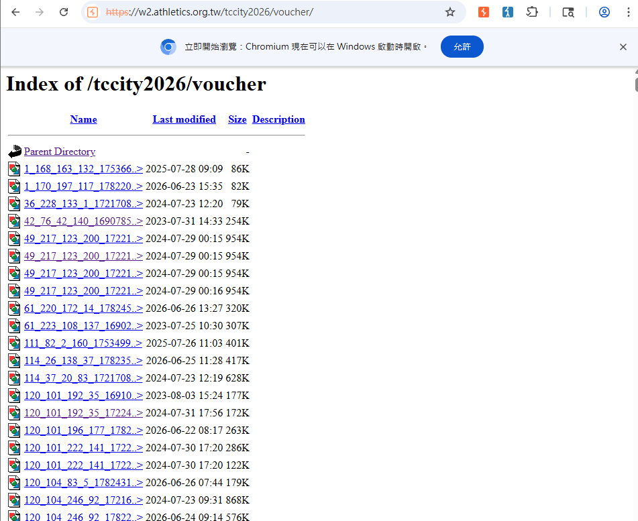Click image file icon beside 42_76_42_140_1690785
The image size is (638, 521).
[14, 221]
